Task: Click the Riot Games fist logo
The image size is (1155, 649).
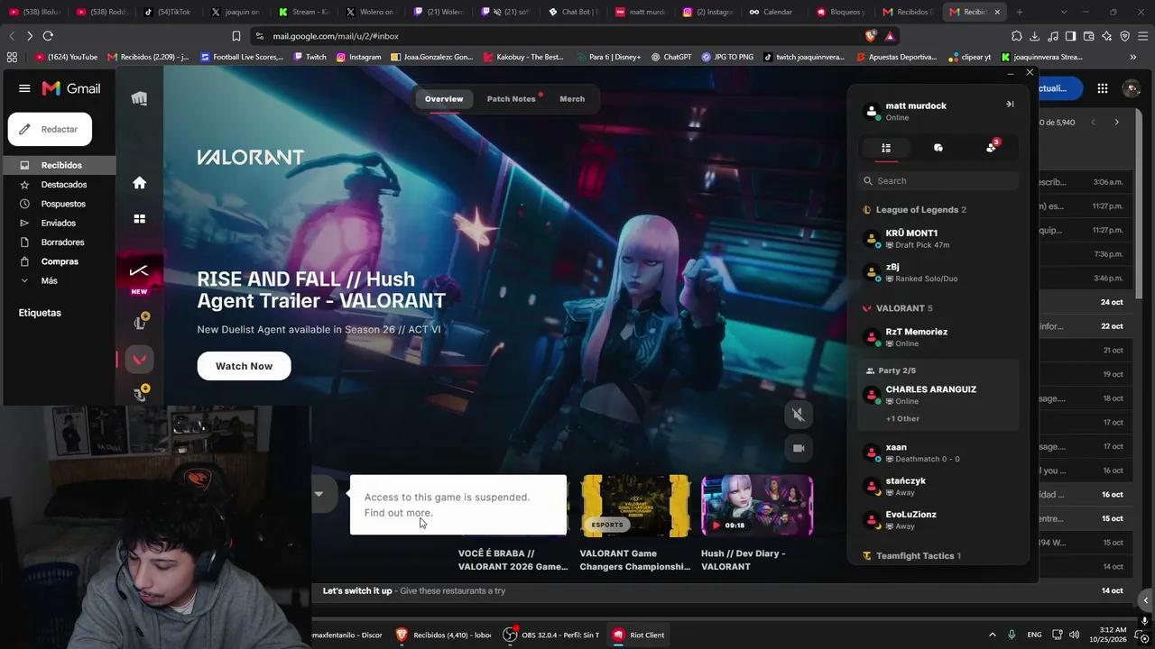Action: tap(139, 98)
